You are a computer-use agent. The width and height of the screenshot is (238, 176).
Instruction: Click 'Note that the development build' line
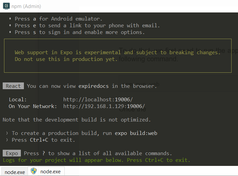click(77, 120)
